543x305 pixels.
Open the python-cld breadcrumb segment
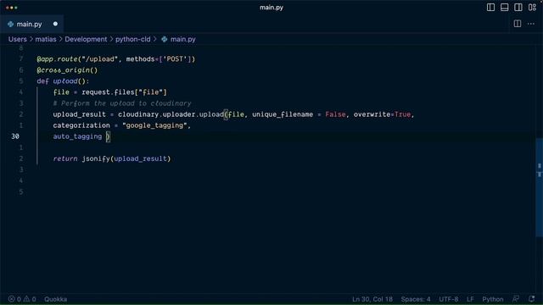point(133,39)
